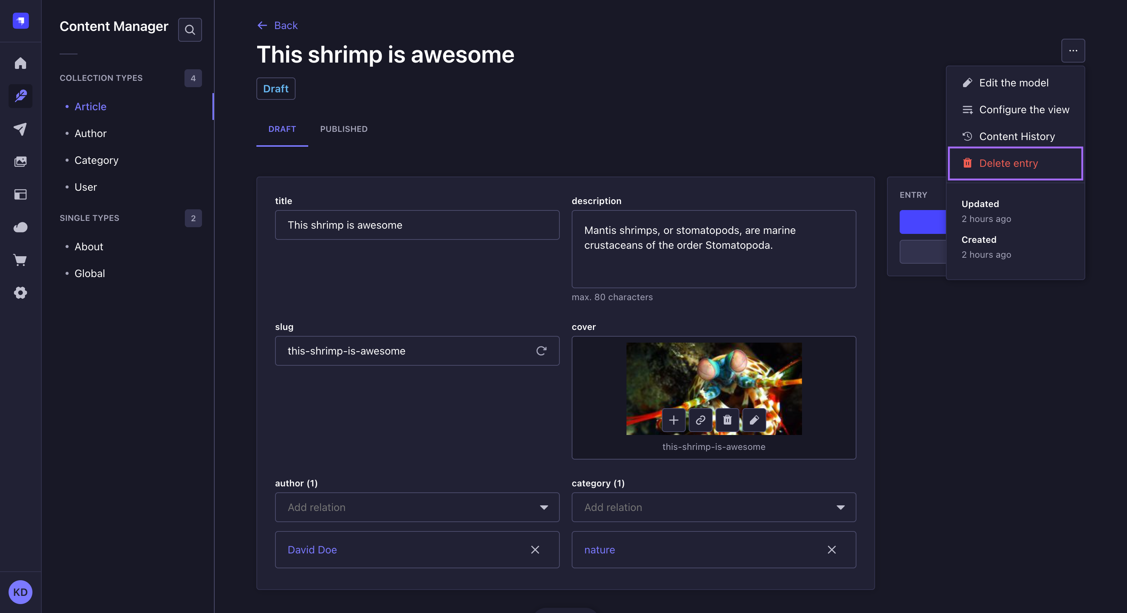Select the Draft tab
The image size is (1127, 613).
point(282,128)
